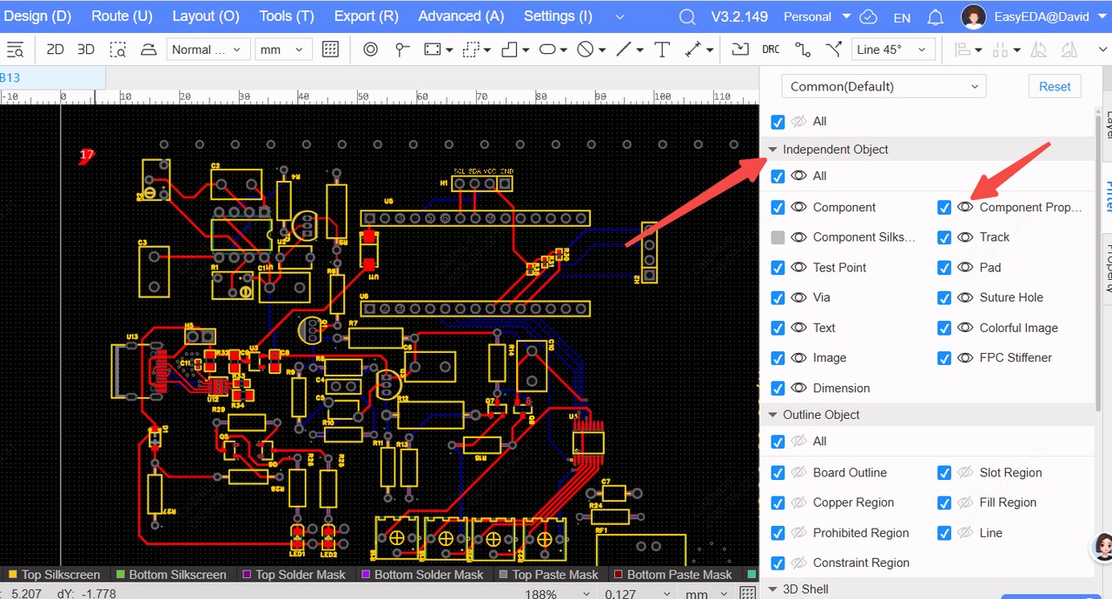Open the mm units dropdown in toolbar

pyautogui.click(x=283, y=50)
